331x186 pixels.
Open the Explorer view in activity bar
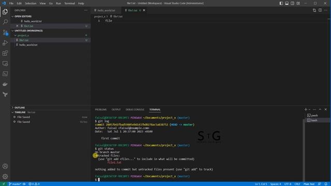pos(5,12)
